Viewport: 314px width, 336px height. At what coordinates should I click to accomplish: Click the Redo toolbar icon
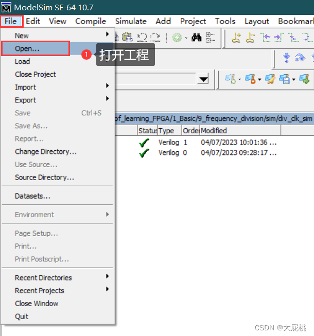[x=155, y=38]
